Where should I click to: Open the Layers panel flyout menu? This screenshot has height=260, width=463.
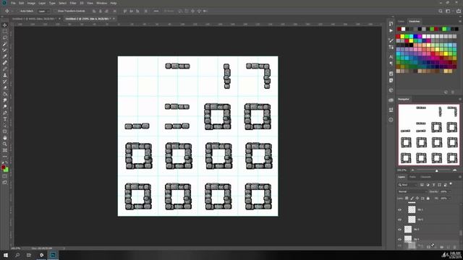pyautogui.click(x=460, y=177)
